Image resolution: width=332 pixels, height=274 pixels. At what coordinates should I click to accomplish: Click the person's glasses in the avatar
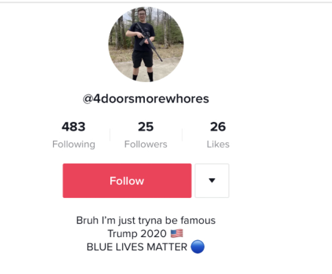142,15
